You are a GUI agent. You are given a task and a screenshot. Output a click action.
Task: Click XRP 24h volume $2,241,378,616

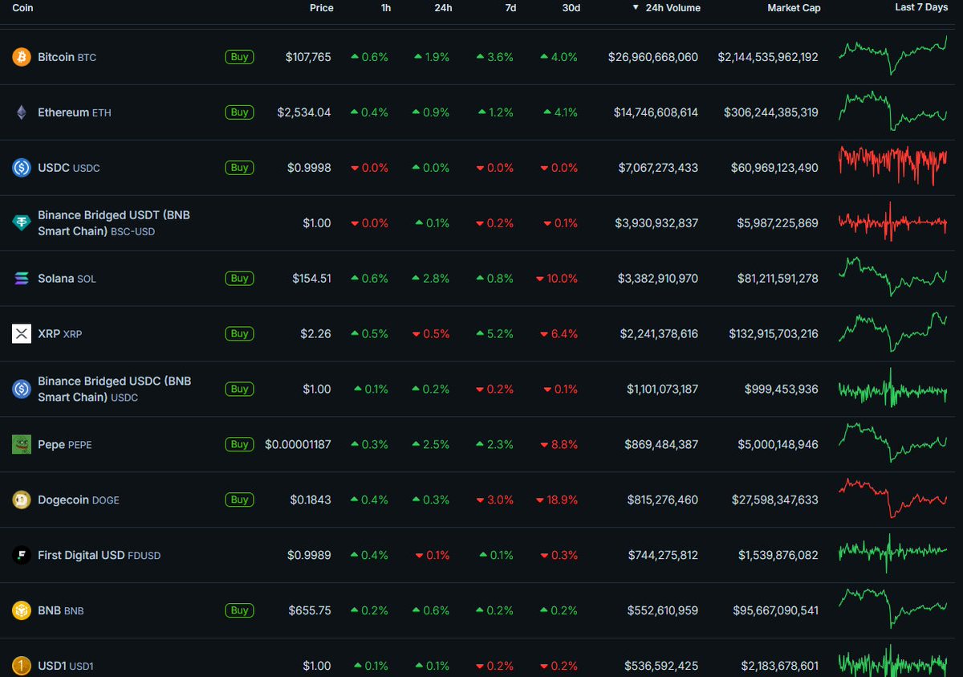[659, 333]
